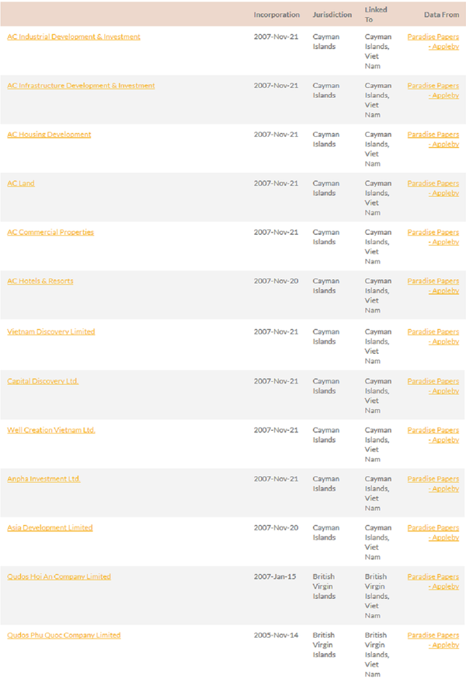The height and width of the screenshot is (686, 466).
Task: Open Capital Discovery Ltd. page
Action: [43, 381]
